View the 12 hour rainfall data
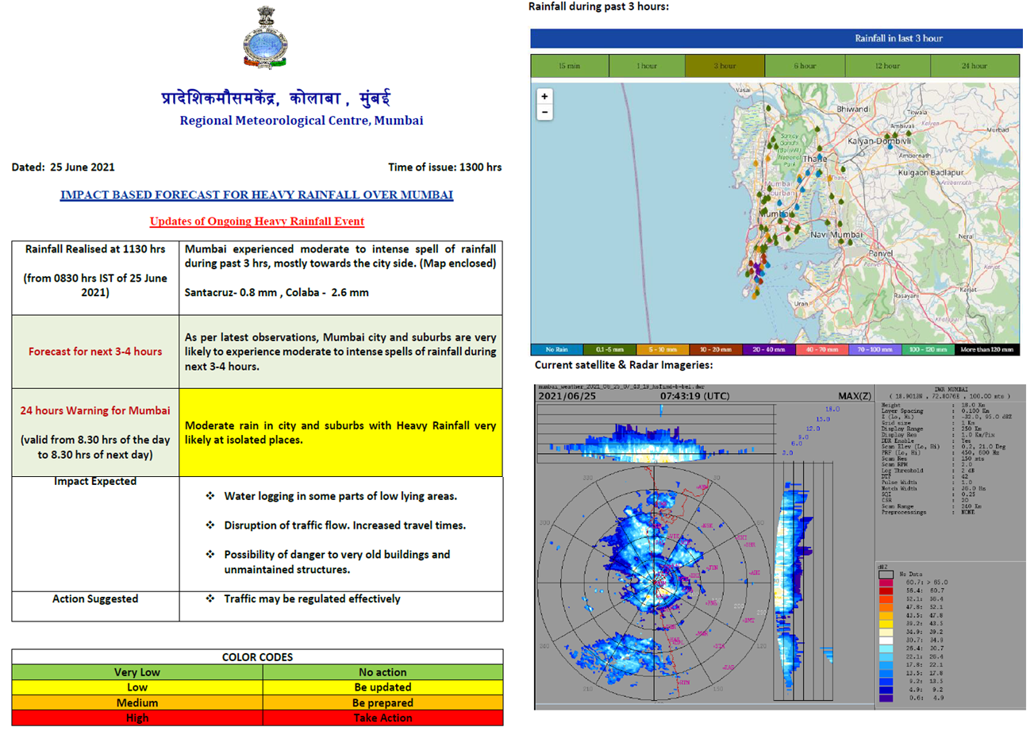Screen dimensions: 1034x731 click(x=890, y=66)
